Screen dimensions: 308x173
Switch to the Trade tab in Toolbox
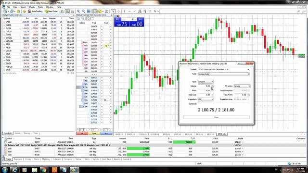(x=9, y=159)
